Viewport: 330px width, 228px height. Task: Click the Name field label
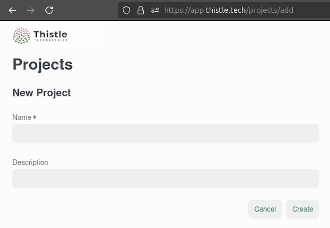[22, 117]
